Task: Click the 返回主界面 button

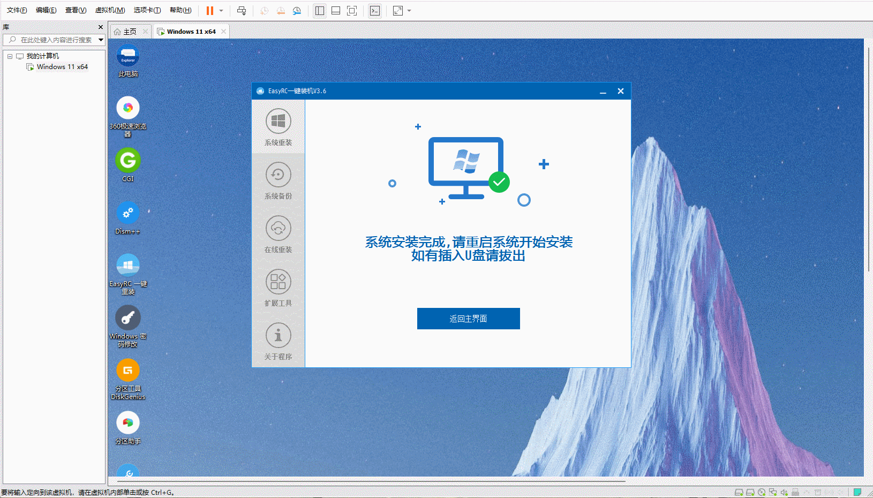Action: click(468, 319)
